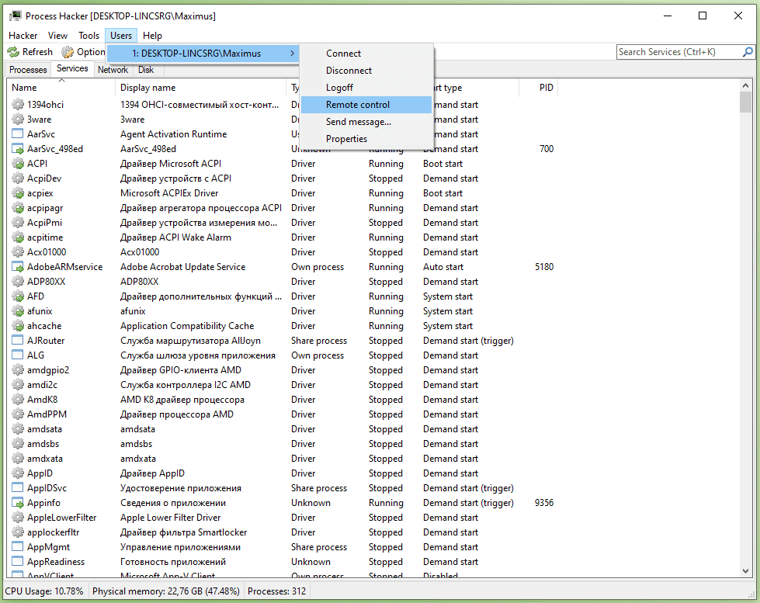Image resolution: width=760 pixels, height=603 pixels.
Task: Click the vertical scrollbar up arrow
Action: coord(745,85)
